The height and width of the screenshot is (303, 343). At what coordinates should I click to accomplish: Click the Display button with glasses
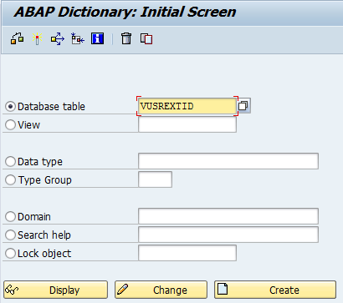(x=55, y=290)
